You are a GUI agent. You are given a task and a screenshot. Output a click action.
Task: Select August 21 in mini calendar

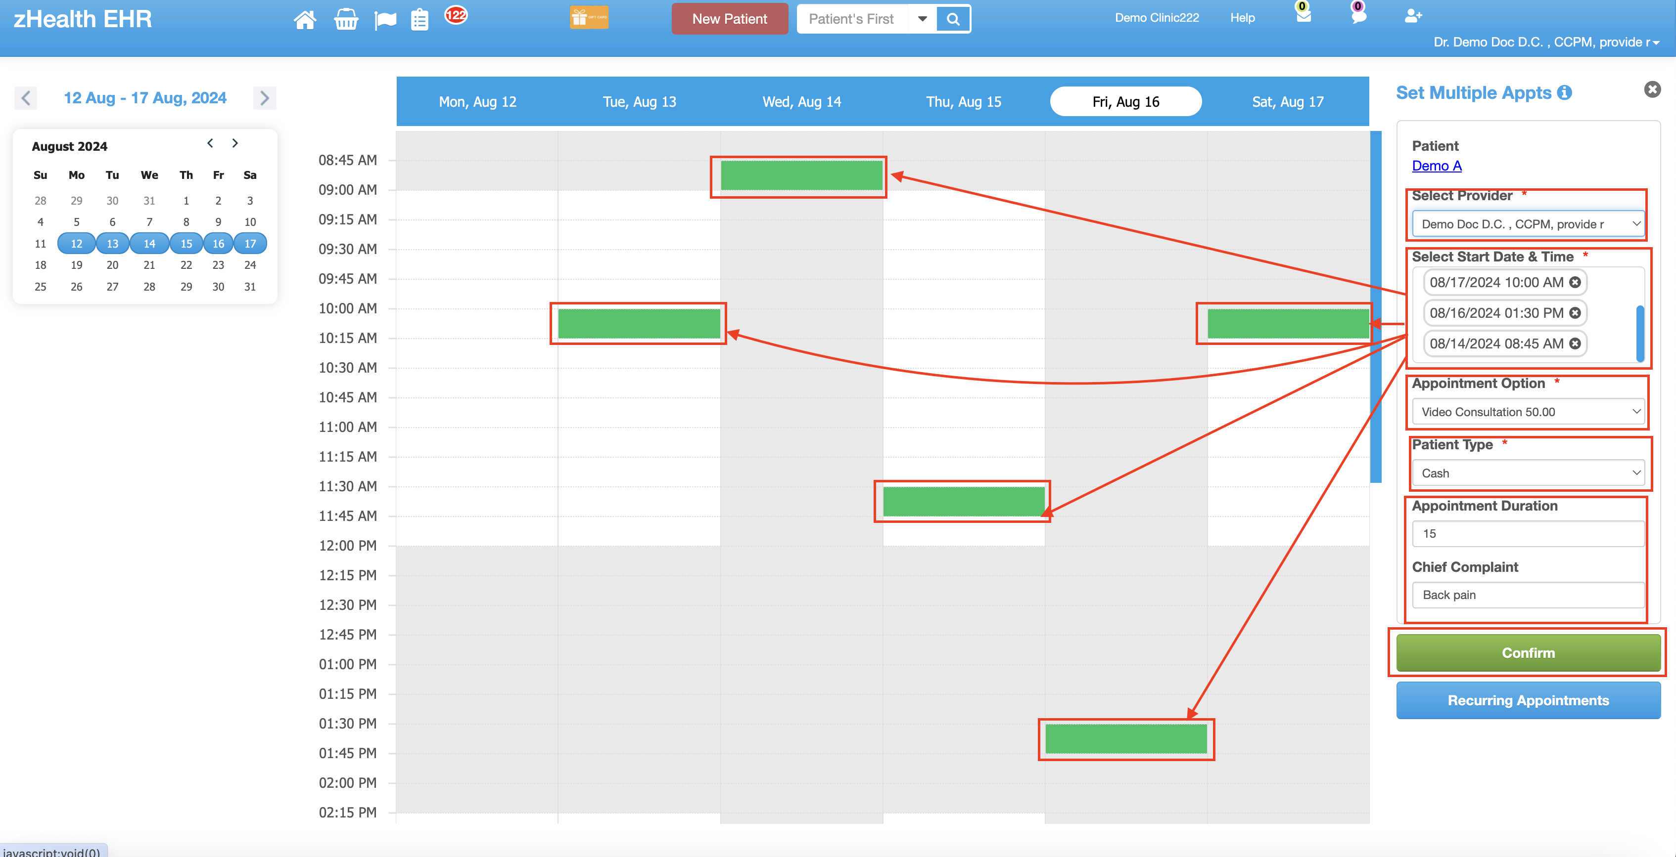pyautogui.click(x=149, y=264)
